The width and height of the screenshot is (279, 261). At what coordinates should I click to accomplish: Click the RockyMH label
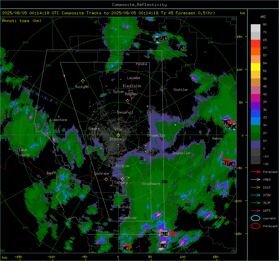(x=82, y=87)
